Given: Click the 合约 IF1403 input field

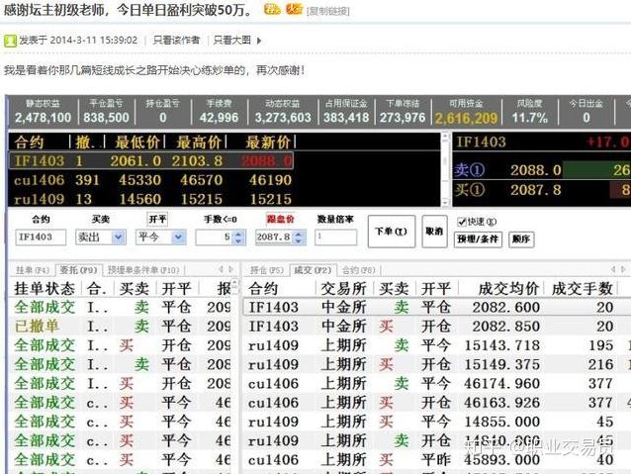Looking at the screenshot, I should (x=41, y=237).
